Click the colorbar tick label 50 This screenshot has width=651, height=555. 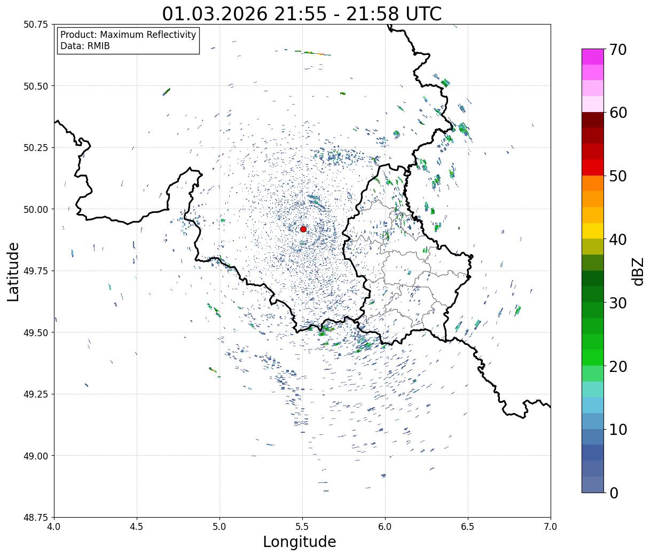point(618,176)
